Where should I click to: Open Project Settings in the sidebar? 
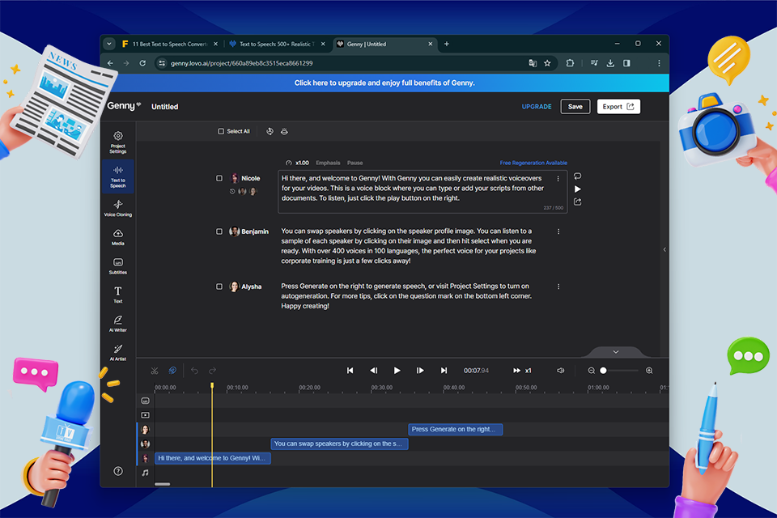coord(118,142)
